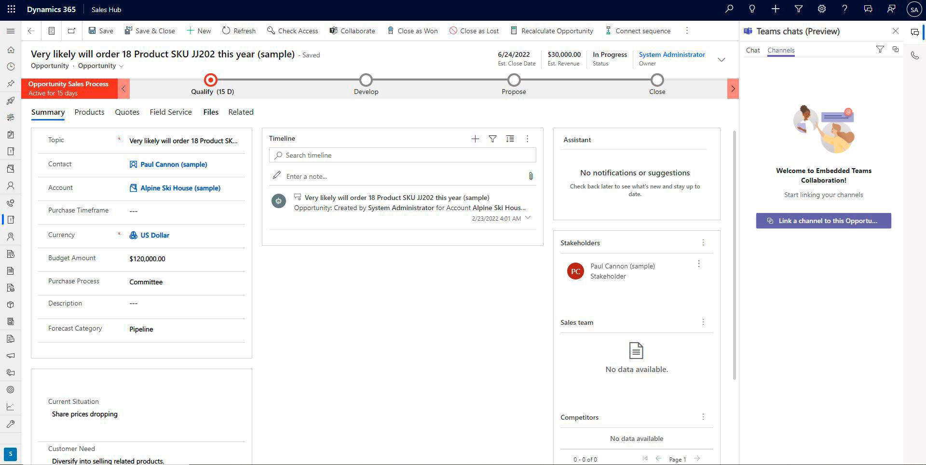This screenshot has width=926, height=465.
Task: Click Close as Lost
Action: tap(474, 31)
